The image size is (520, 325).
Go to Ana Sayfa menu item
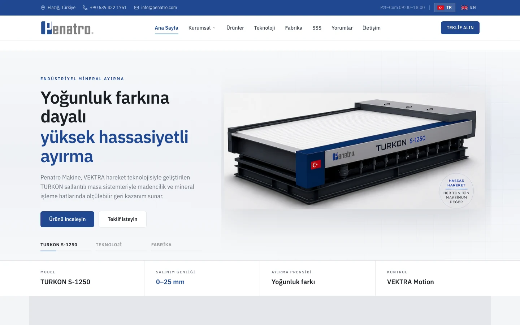tap(166, 28)
